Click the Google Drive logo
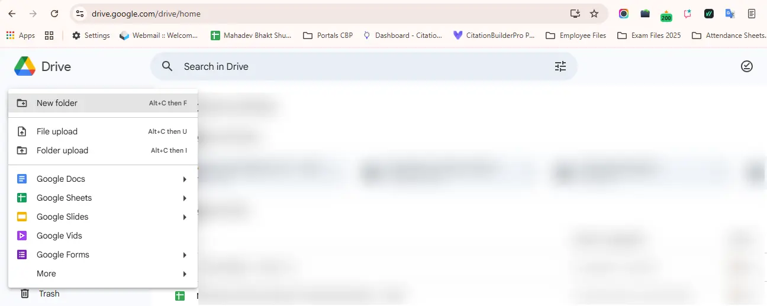This screenshot has width=767, height=306. click(x=25, y=66)
